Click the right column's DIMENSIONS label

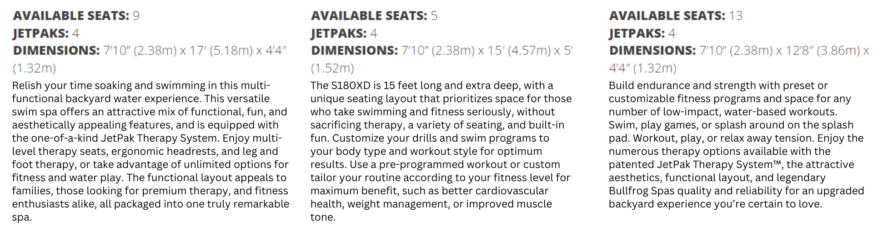pyautogui.click(x=652, y=50)
